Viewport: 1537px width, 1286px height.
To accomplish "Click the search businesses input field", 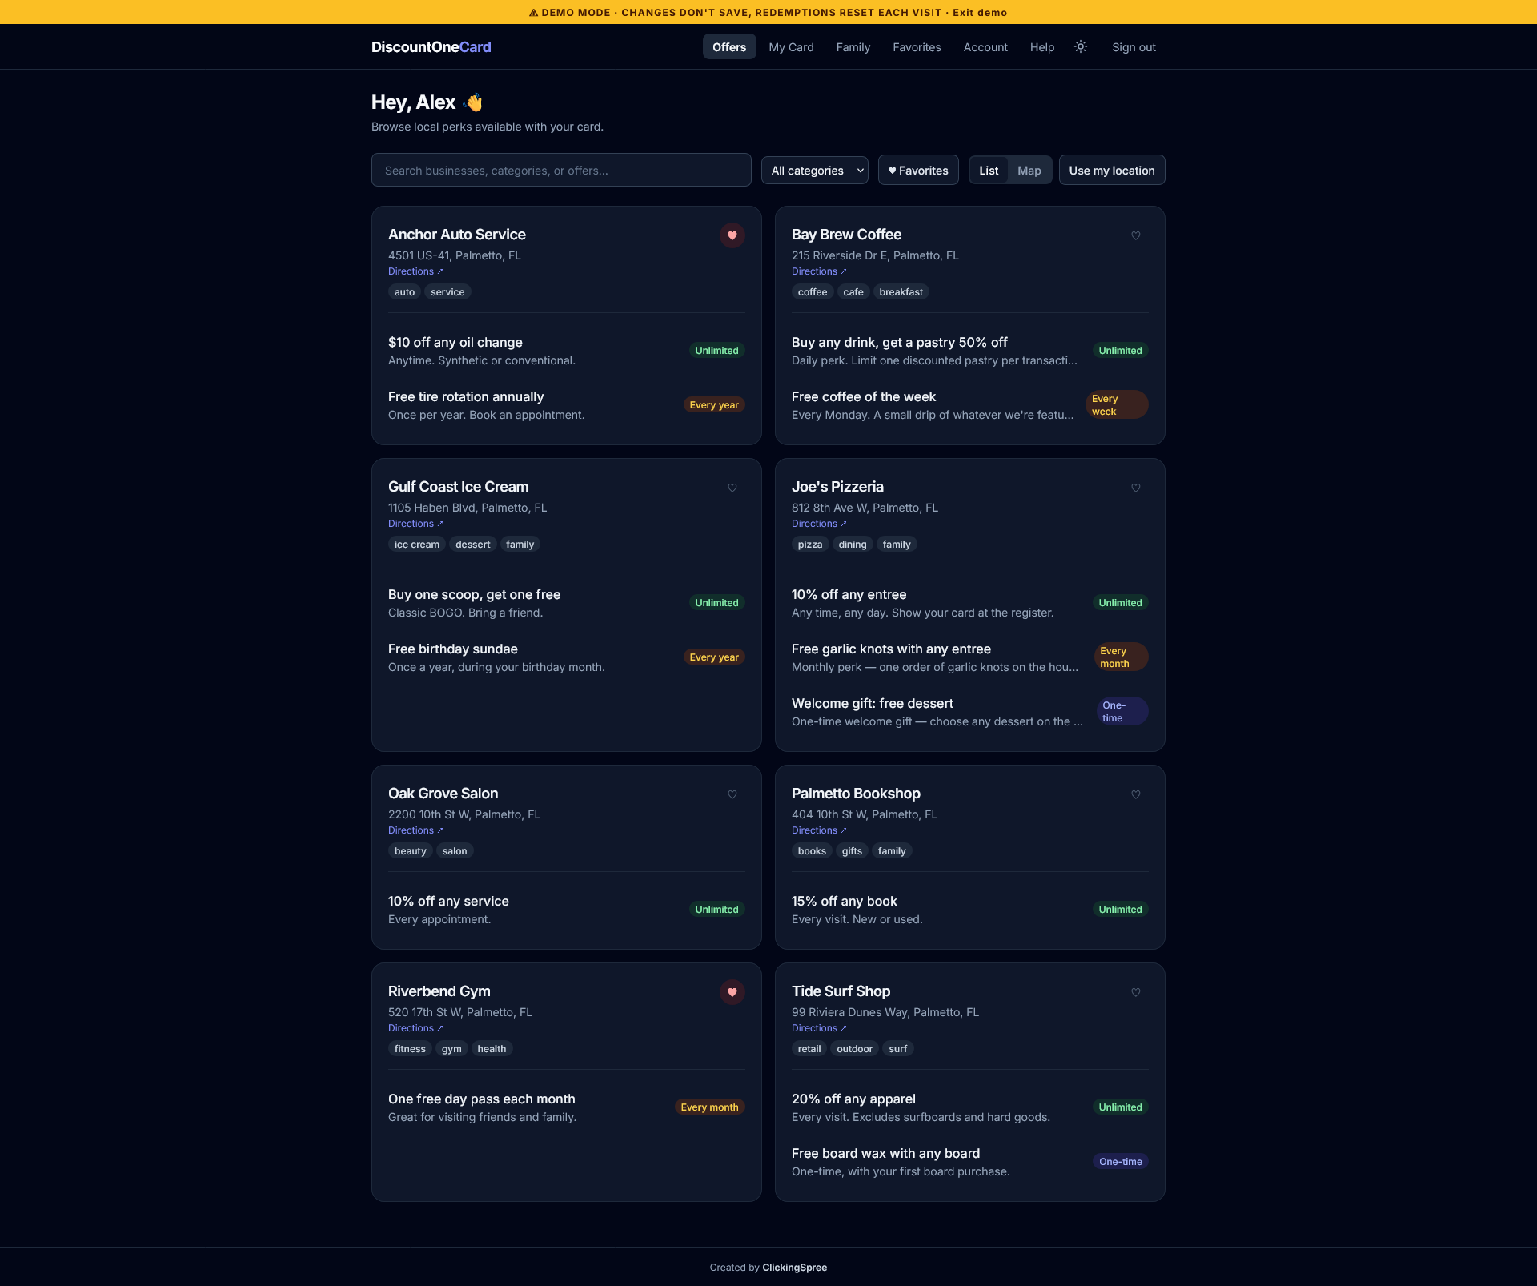I will 560,170.
